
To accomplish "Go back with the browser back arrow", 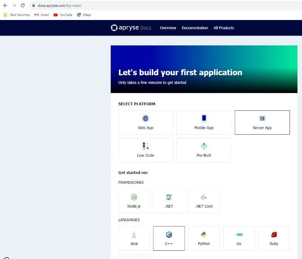I will pyautogui.click(x=5, y=5).
